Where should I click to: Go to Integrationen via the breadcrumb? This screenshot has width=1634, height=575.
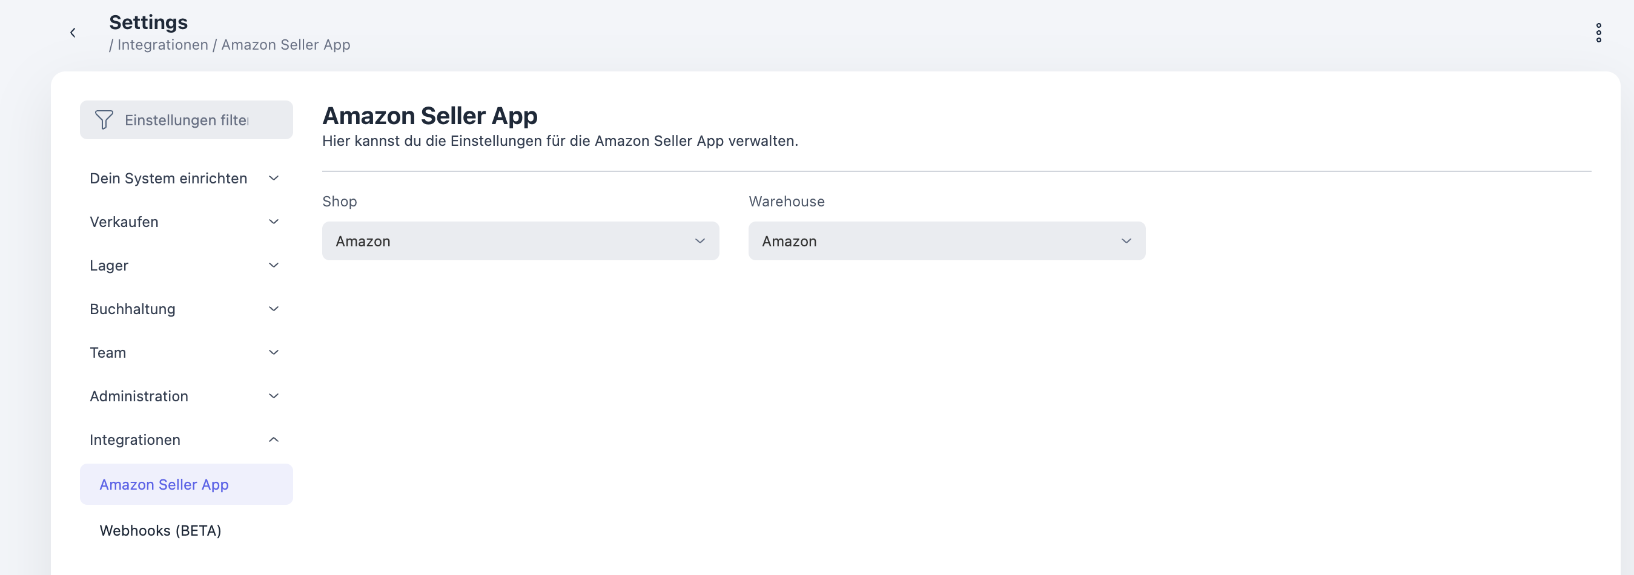coord(162,45)
